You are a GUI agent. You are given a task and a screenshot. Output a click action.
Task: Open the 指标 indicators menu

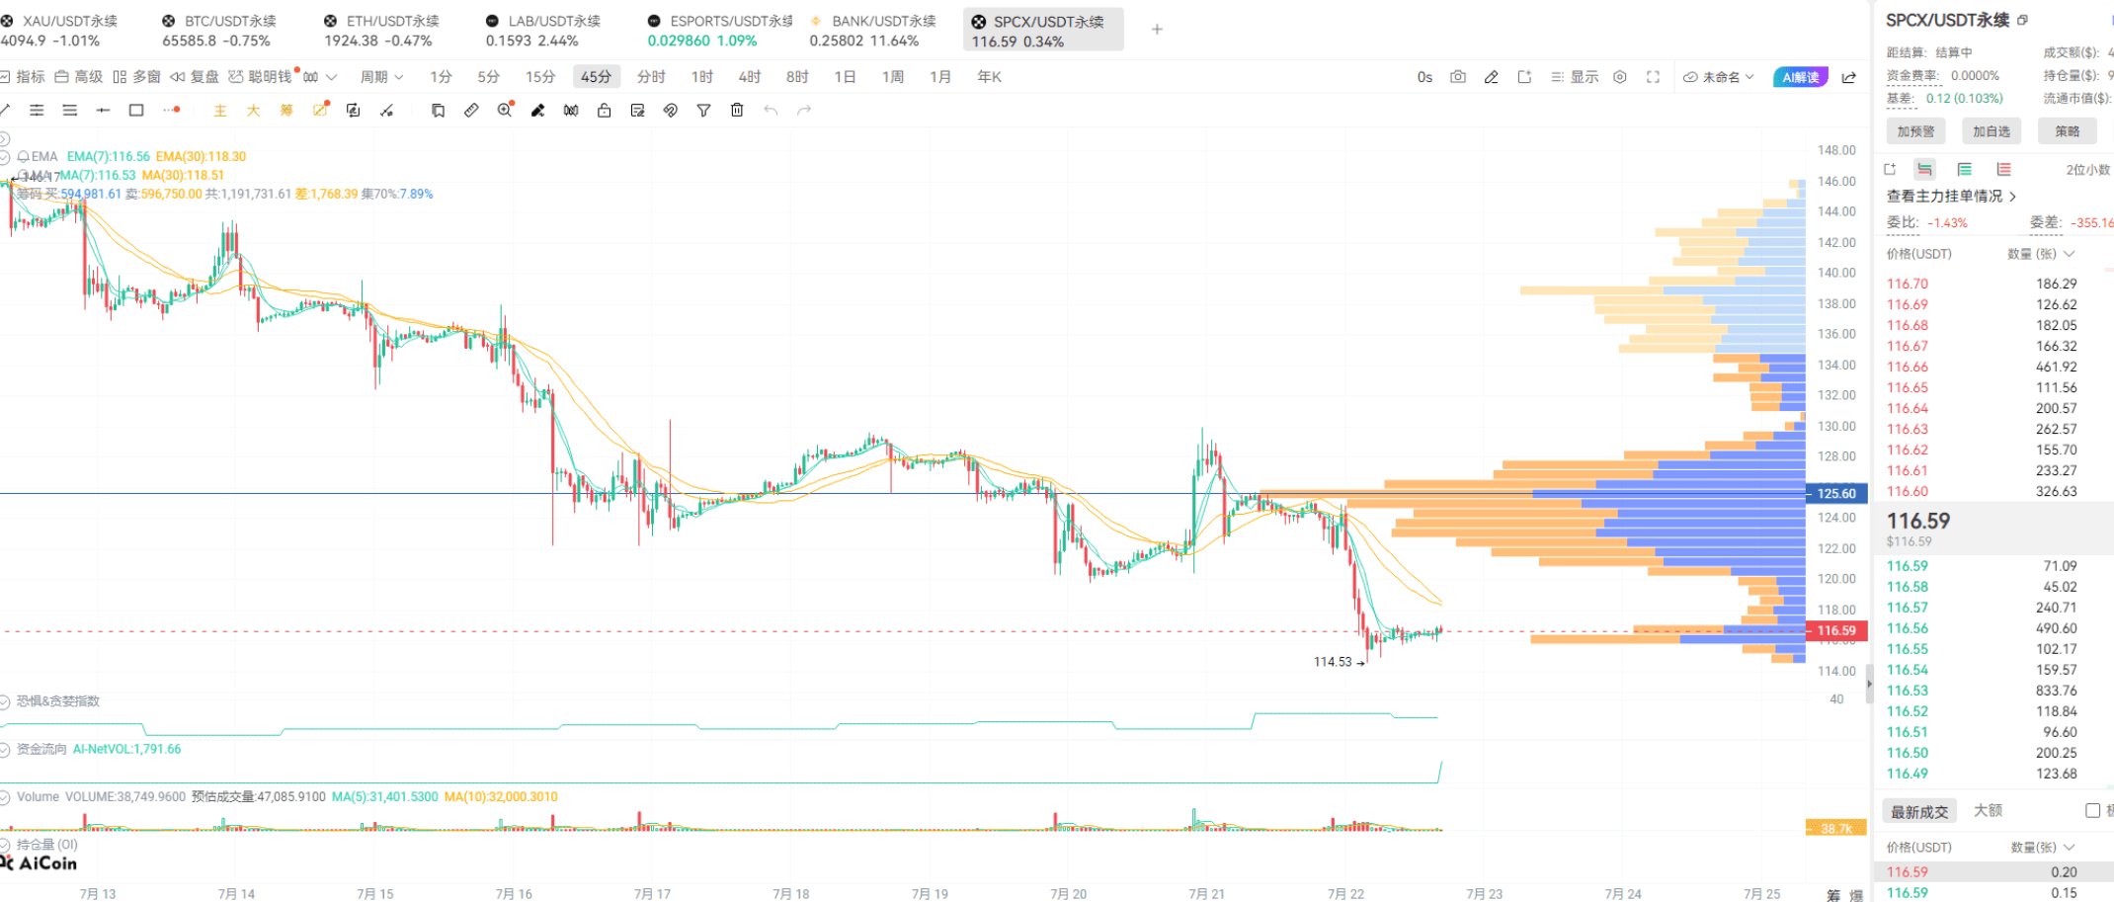click(23, 77)
